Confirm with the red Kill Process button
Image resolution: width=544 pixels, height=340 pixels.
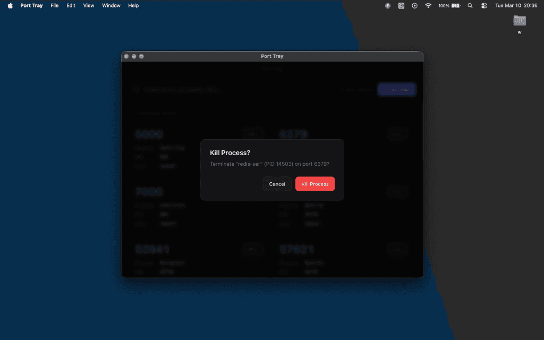(314, 184)
